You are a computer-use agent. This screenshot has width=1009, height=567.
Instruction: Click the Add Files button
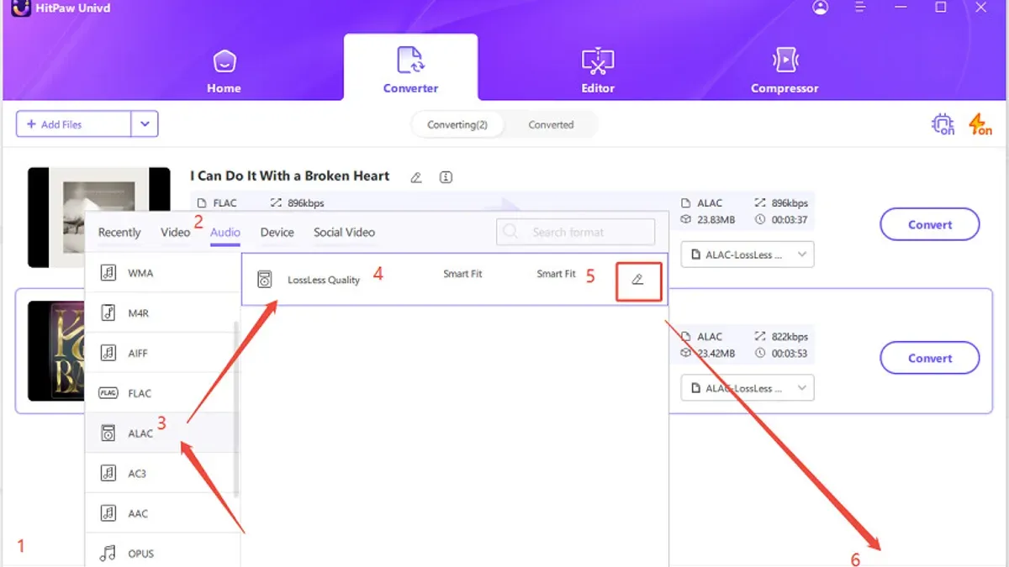[74, 124]
